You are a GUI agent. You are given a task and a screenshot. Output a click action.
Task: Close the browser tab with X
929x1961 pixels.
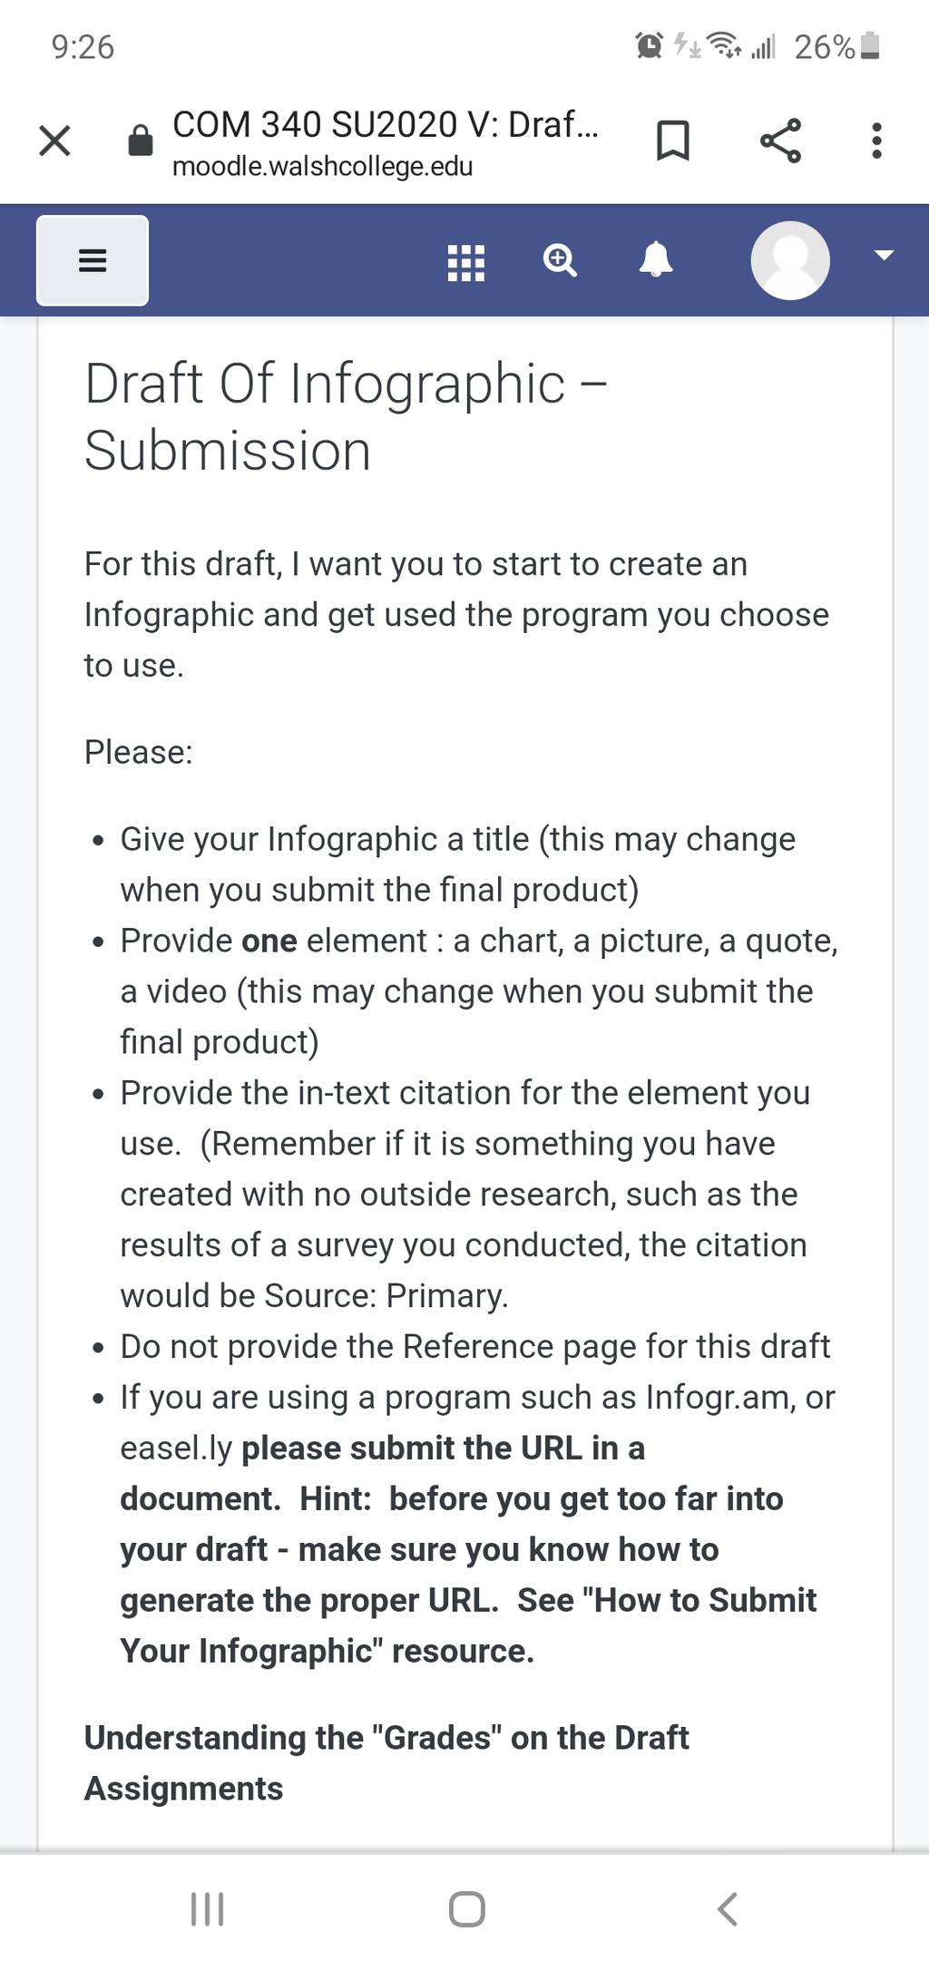click(x=54, y=141)
